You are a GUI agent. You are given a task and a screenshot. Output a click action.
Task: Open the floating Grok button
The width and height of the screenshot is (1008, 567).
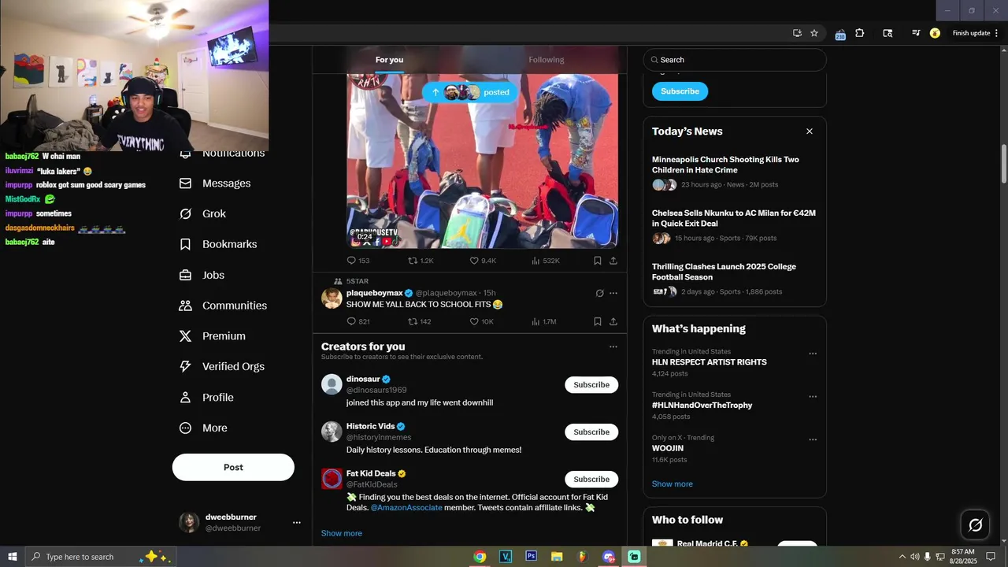tap(975, 524)
